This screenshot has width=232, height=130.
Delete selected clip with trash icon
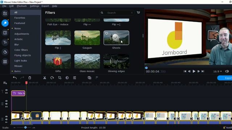click(x=30, y=78)
